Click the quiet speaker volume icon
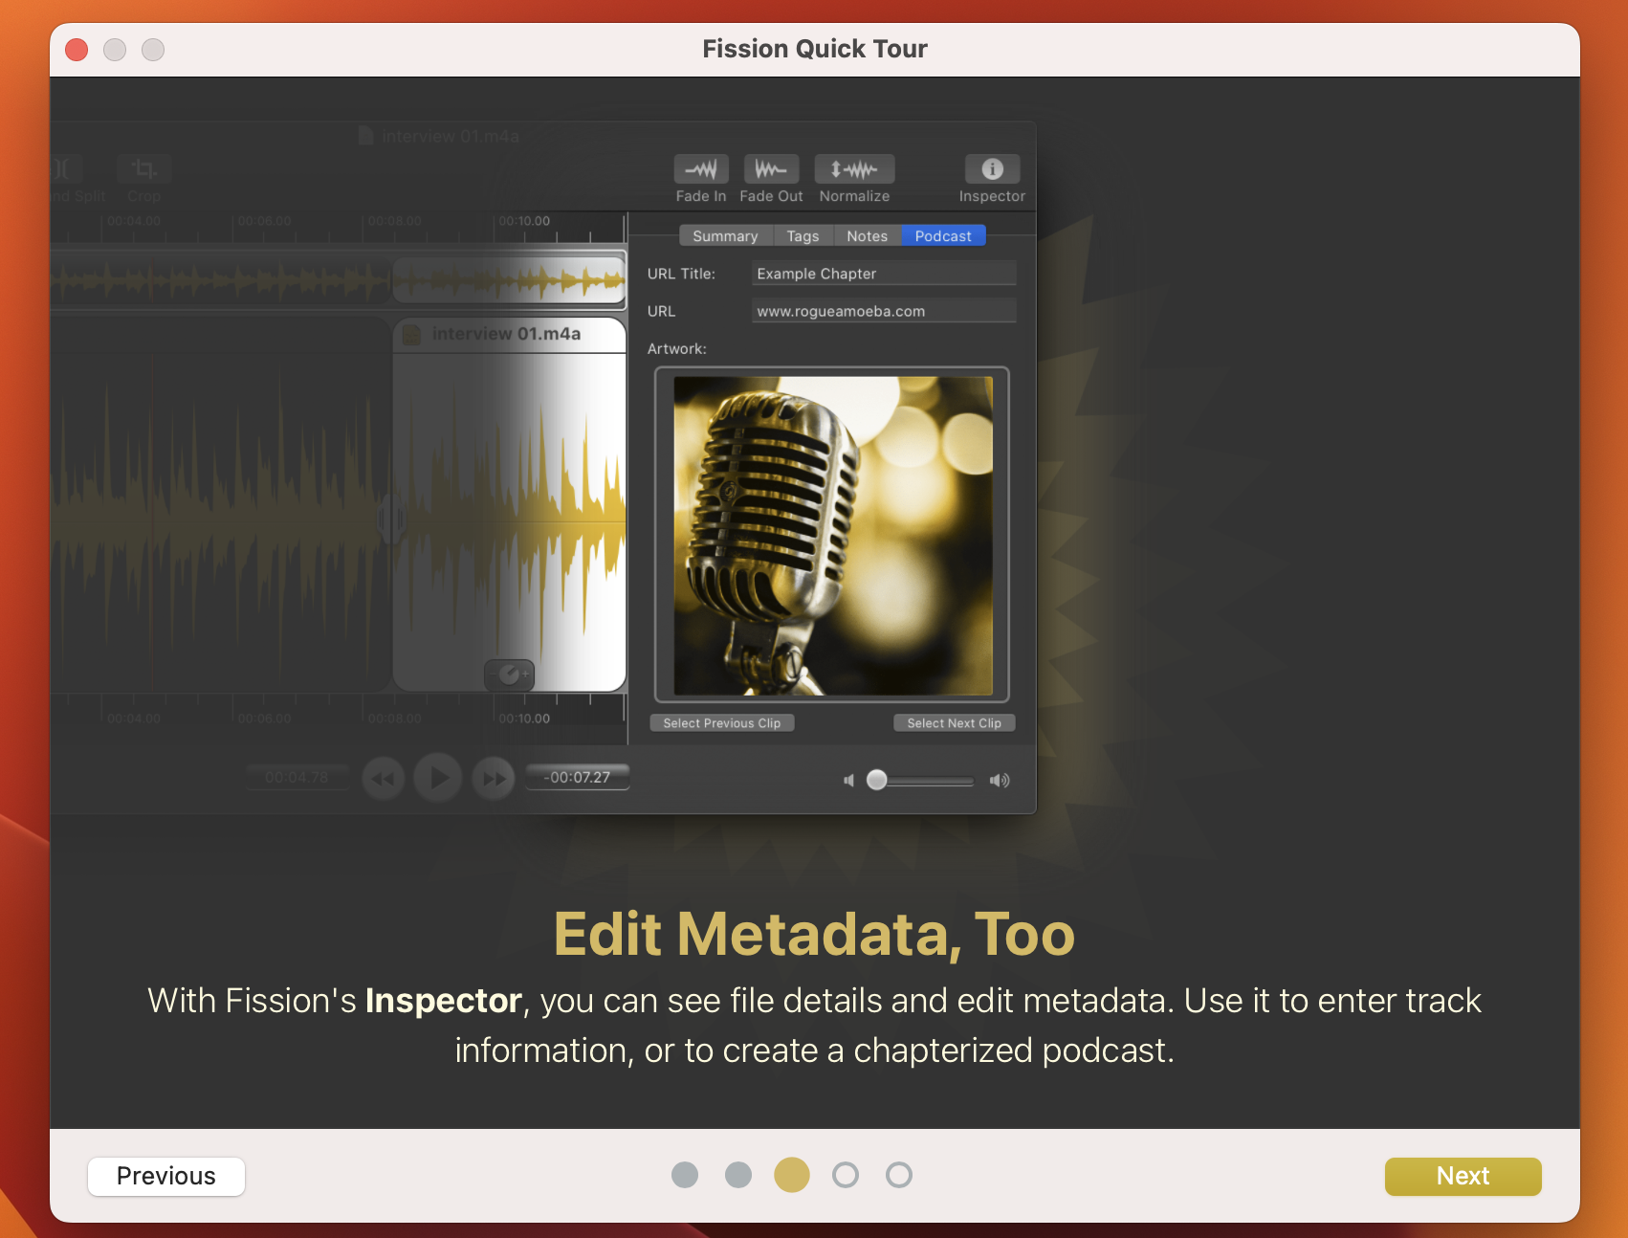The height and width of the screenshot is (1238, 1628). click(848, 781)
